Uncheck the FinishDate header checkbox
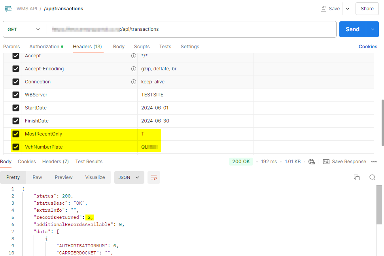Viewport: 384px width, 256px height. 16,120
